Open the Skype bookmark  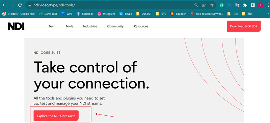(x=126, y=14)
